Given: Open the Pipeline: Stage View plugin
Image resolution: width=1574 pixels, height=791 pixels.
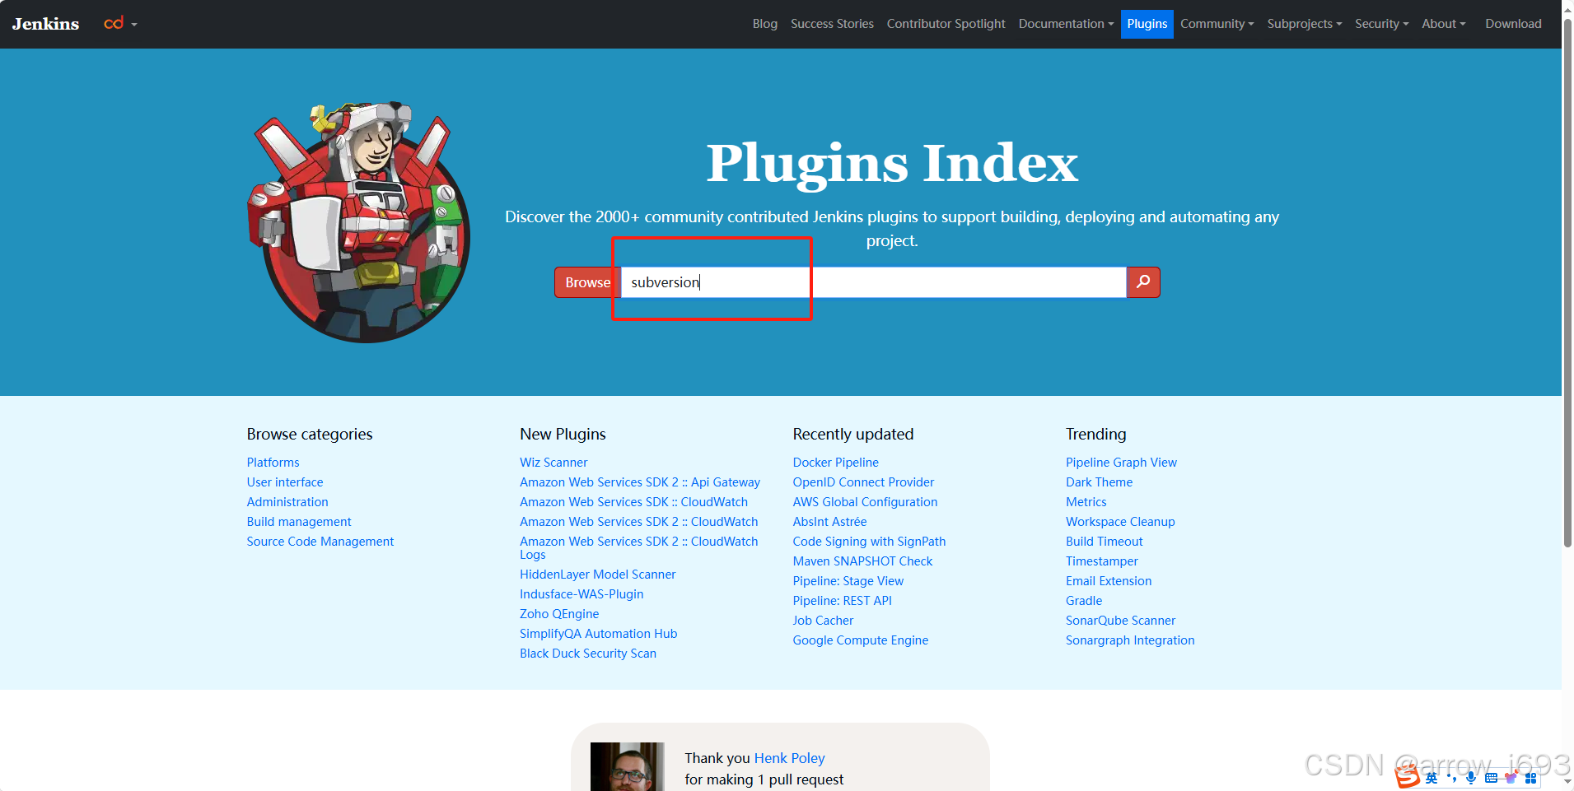Looking at the screenshot, I should pyautogui.click(x=848, y=581).
